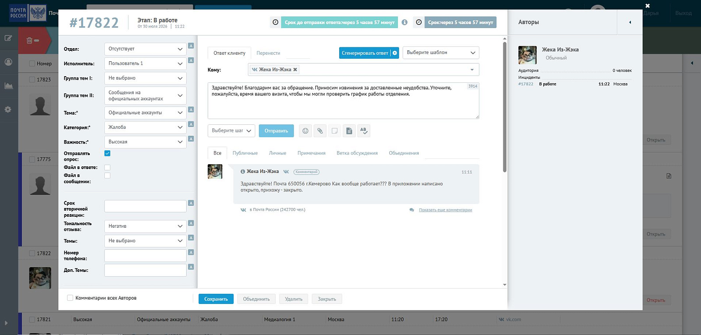Tick the Номер header checkbox in background table
Image resolution: width=701 pixels, height=335 pixels.
pos(32,63)
